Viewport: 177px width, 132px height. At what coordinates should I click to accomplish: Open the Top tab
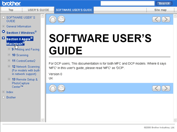pyautogui.click(x=11, y=10)
